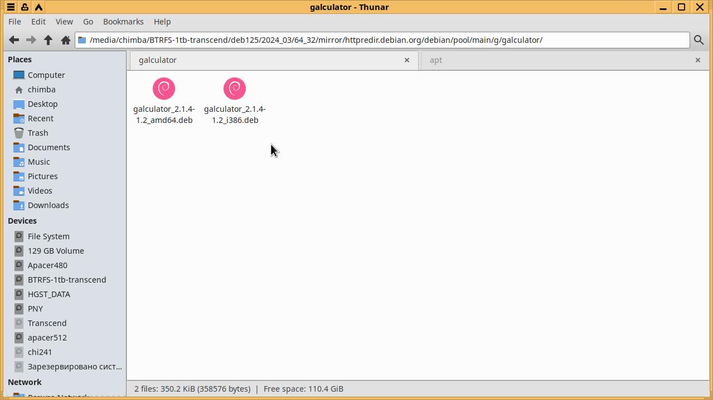
Task: Select the galculator i386 deb package icon
Action: (235, 88)
